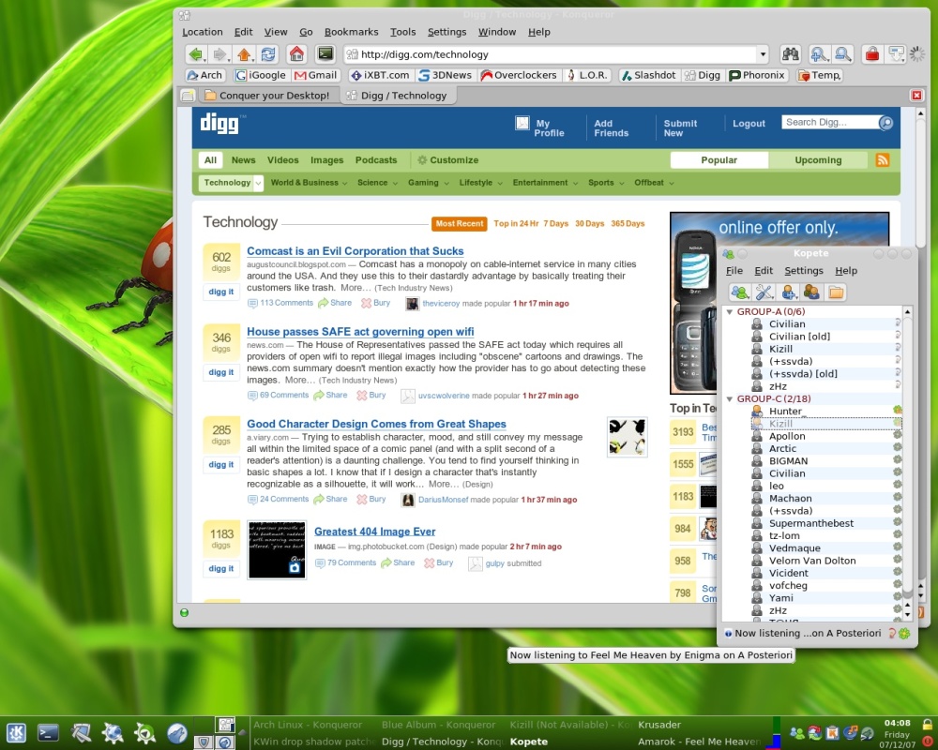Image resolution: width=938 pixels, height=750 pixels.
Task: Open Konqueror Location menu
Action: 203,32
